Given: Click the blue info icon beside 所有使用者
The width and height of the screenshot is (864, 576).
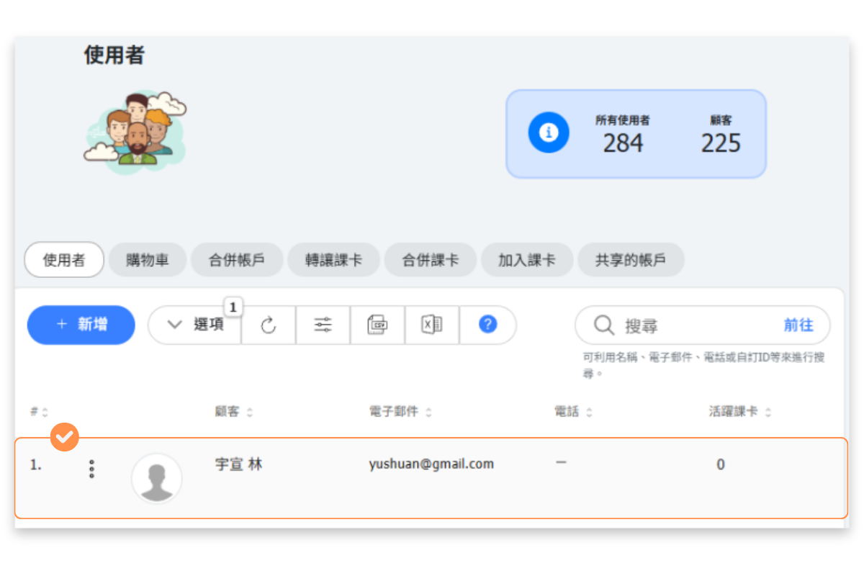Looking at the screenshot, I should coord(549,133).
